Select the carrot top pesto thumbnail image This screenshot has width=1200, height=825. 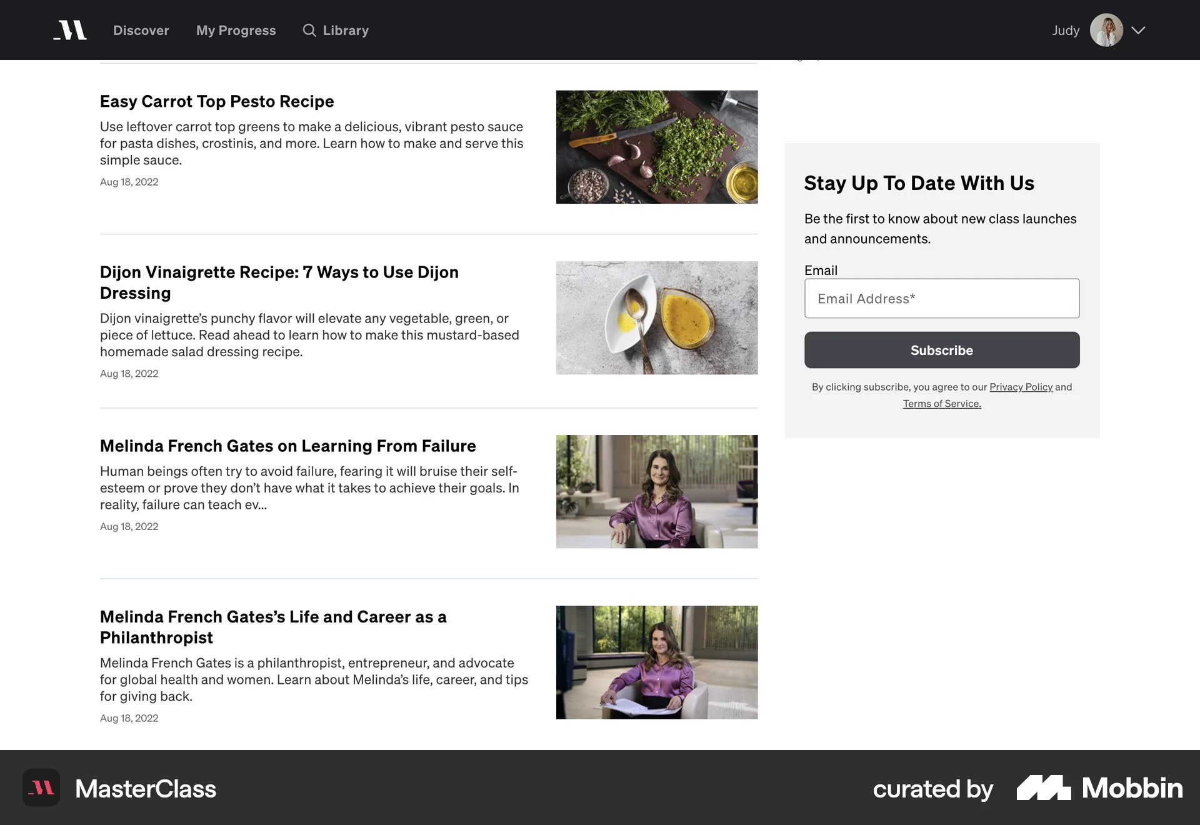(x=657, y=146)
